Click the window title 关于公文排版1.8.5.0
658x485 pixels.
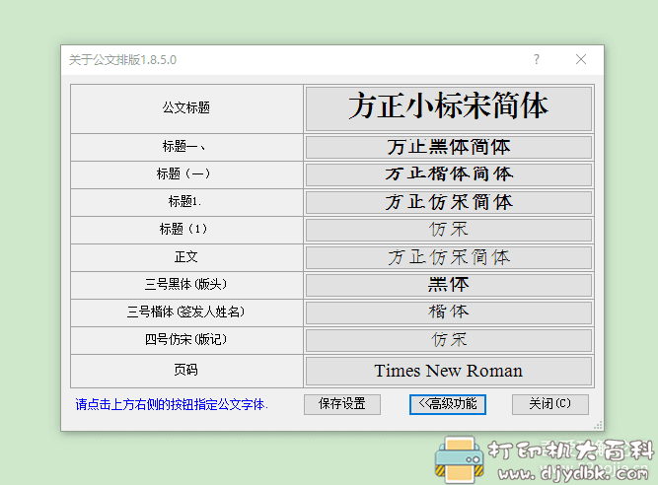tap(122, 60)
